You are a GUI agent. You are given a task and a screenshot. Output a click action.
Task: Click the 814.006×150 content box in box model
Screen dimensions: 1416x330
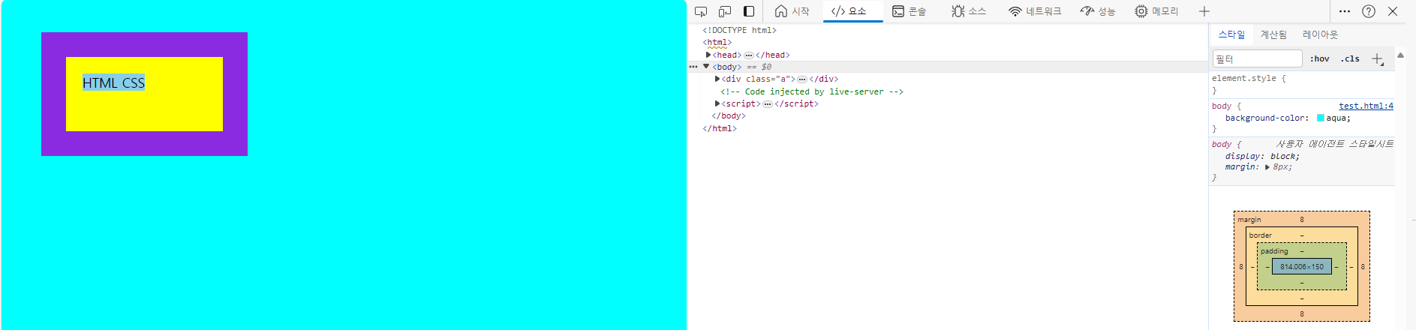click(x=1302, y=266)
